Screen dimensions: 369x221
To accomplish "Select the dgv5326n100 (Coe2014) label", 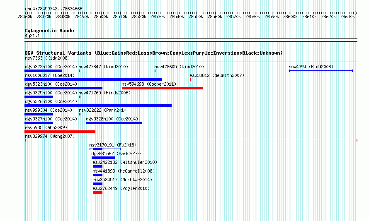I will point(51,101).
